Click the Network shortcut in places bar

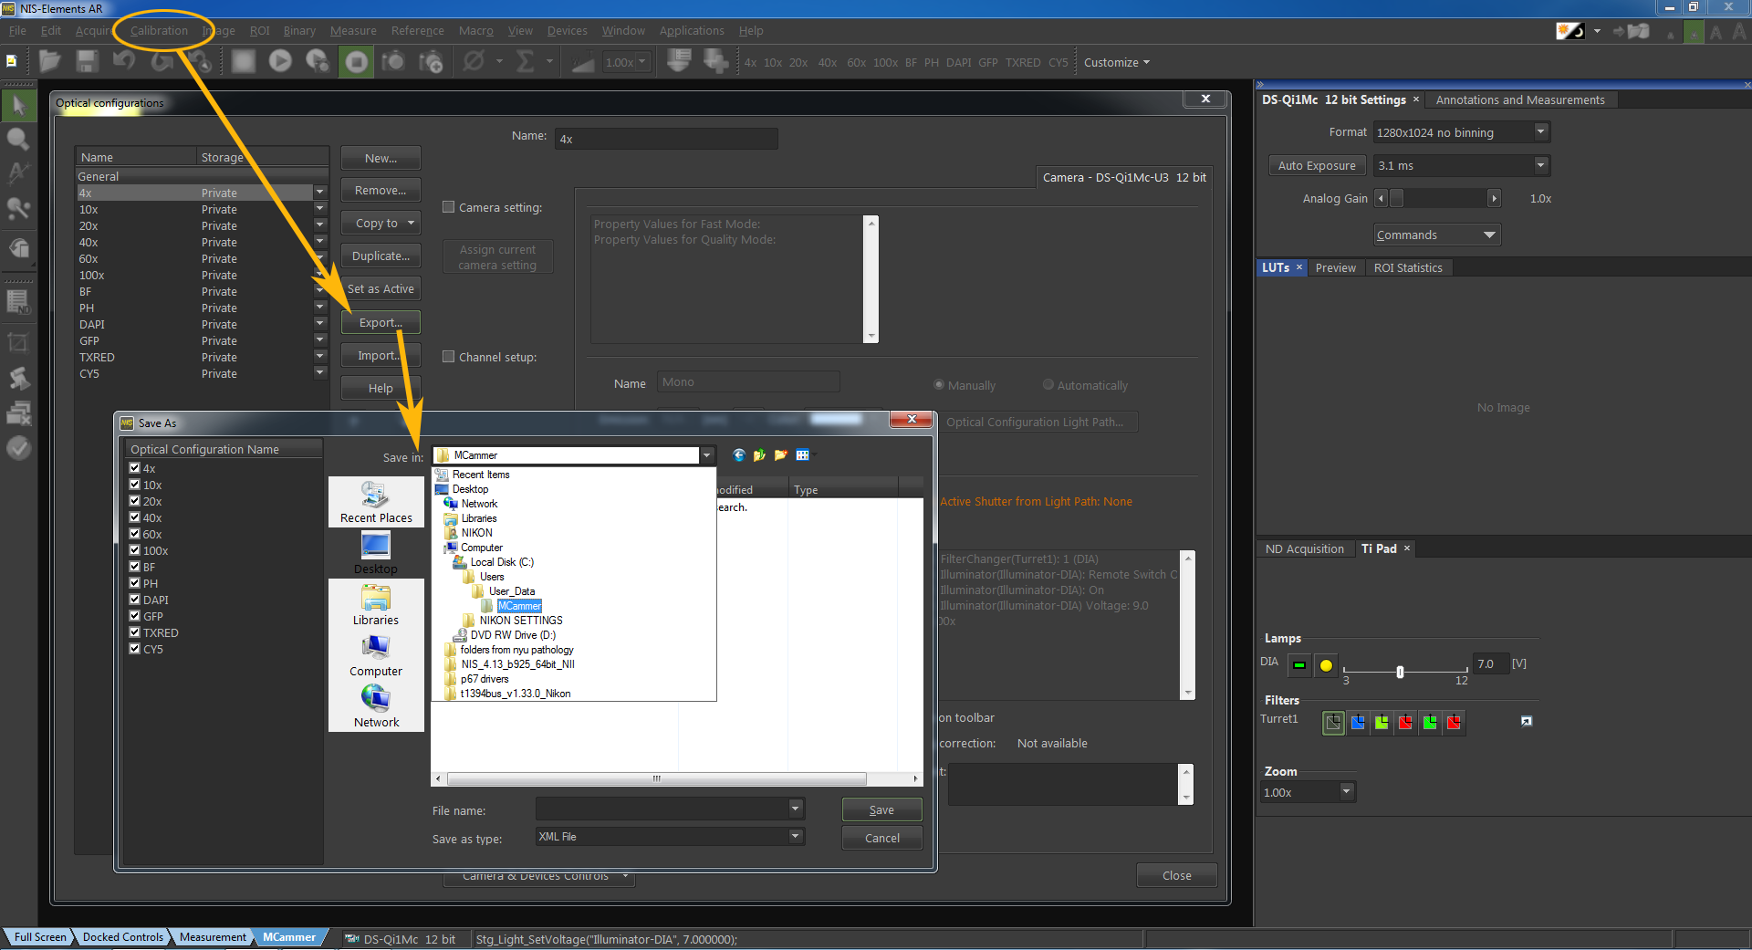[x=376, y=706]
